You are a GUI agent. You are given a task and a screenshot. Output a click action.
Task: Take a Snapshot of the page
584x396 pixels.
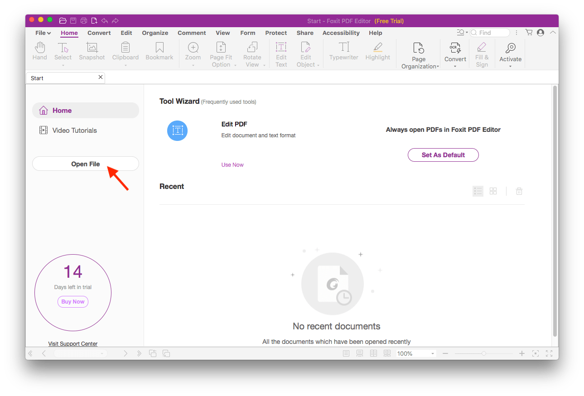[x=92, y=51]
